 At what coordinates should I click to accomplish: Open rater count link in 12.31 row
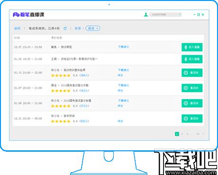pos(84,121)
